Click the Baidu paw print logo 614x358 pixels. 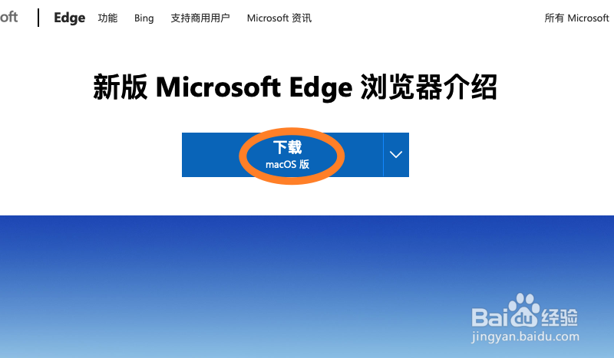[523, 310]
